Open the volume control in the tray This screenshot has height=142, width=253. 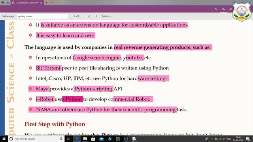224,139
